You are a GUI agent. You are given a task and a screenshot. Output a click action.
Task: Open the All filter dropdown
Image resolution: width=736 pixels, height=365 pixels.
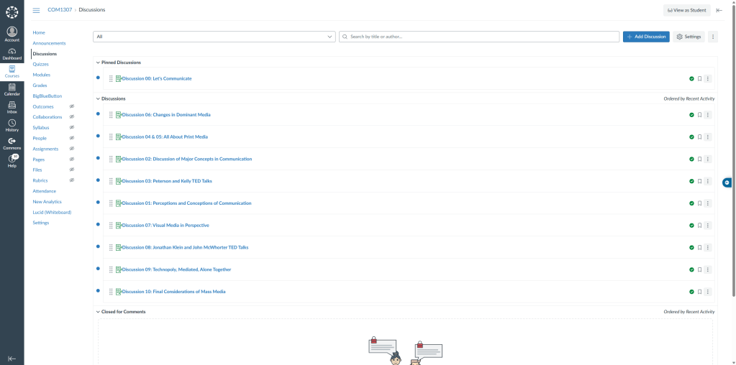(x=214, y=37)
